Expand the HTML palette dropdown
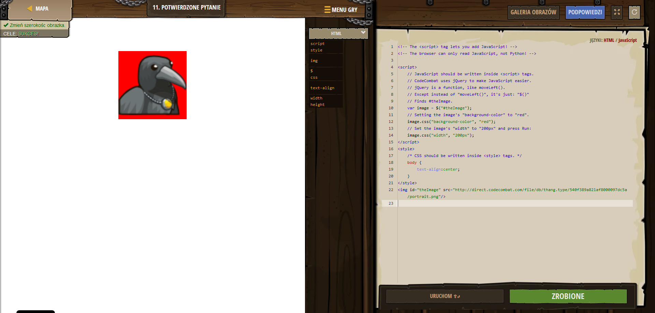This screenshot has width=655, height=313. (x=363, y=32)
